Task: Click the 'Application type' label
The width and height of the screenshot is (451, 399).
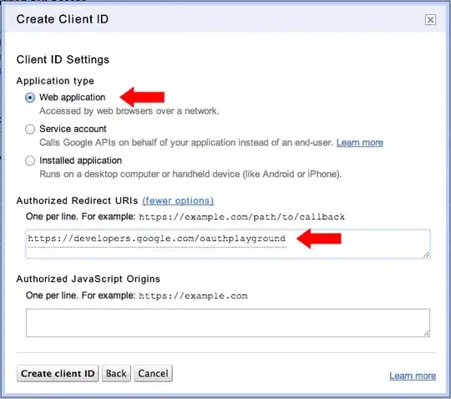Action: point(55,80)
